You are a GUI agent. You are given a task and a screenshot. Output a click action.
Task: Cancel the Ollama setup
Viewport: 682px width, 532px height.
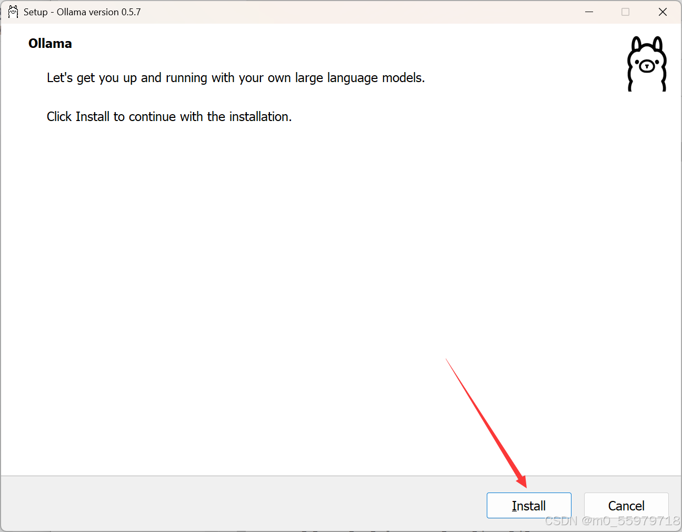pyautogui.click(x=626, y=506)
